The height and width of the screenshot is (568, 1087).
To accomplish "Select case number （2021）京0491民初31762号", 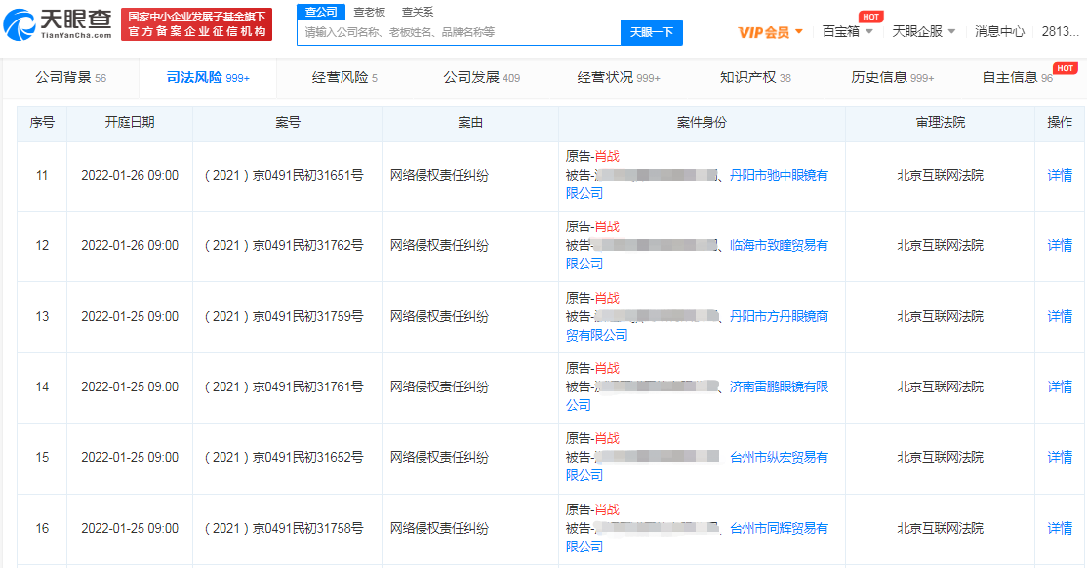I will click(x=284, y=246).
